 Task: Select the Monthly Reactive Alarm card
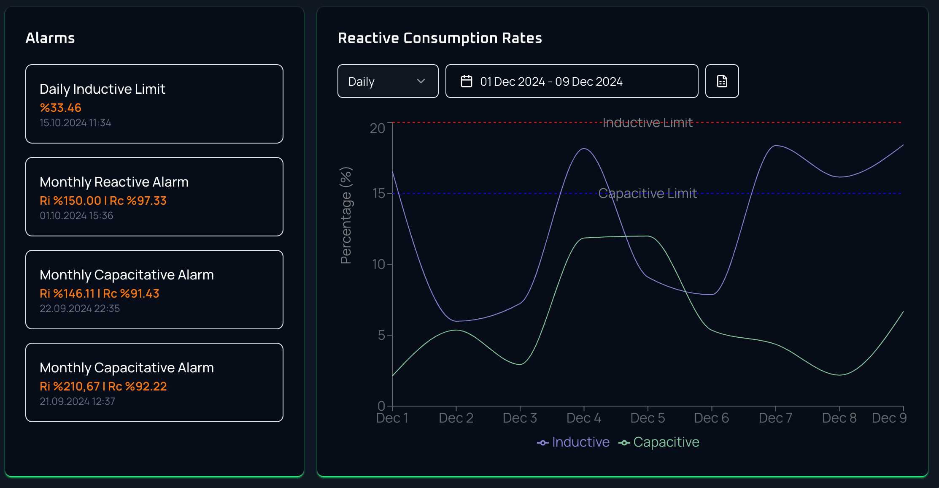[154, 197]
